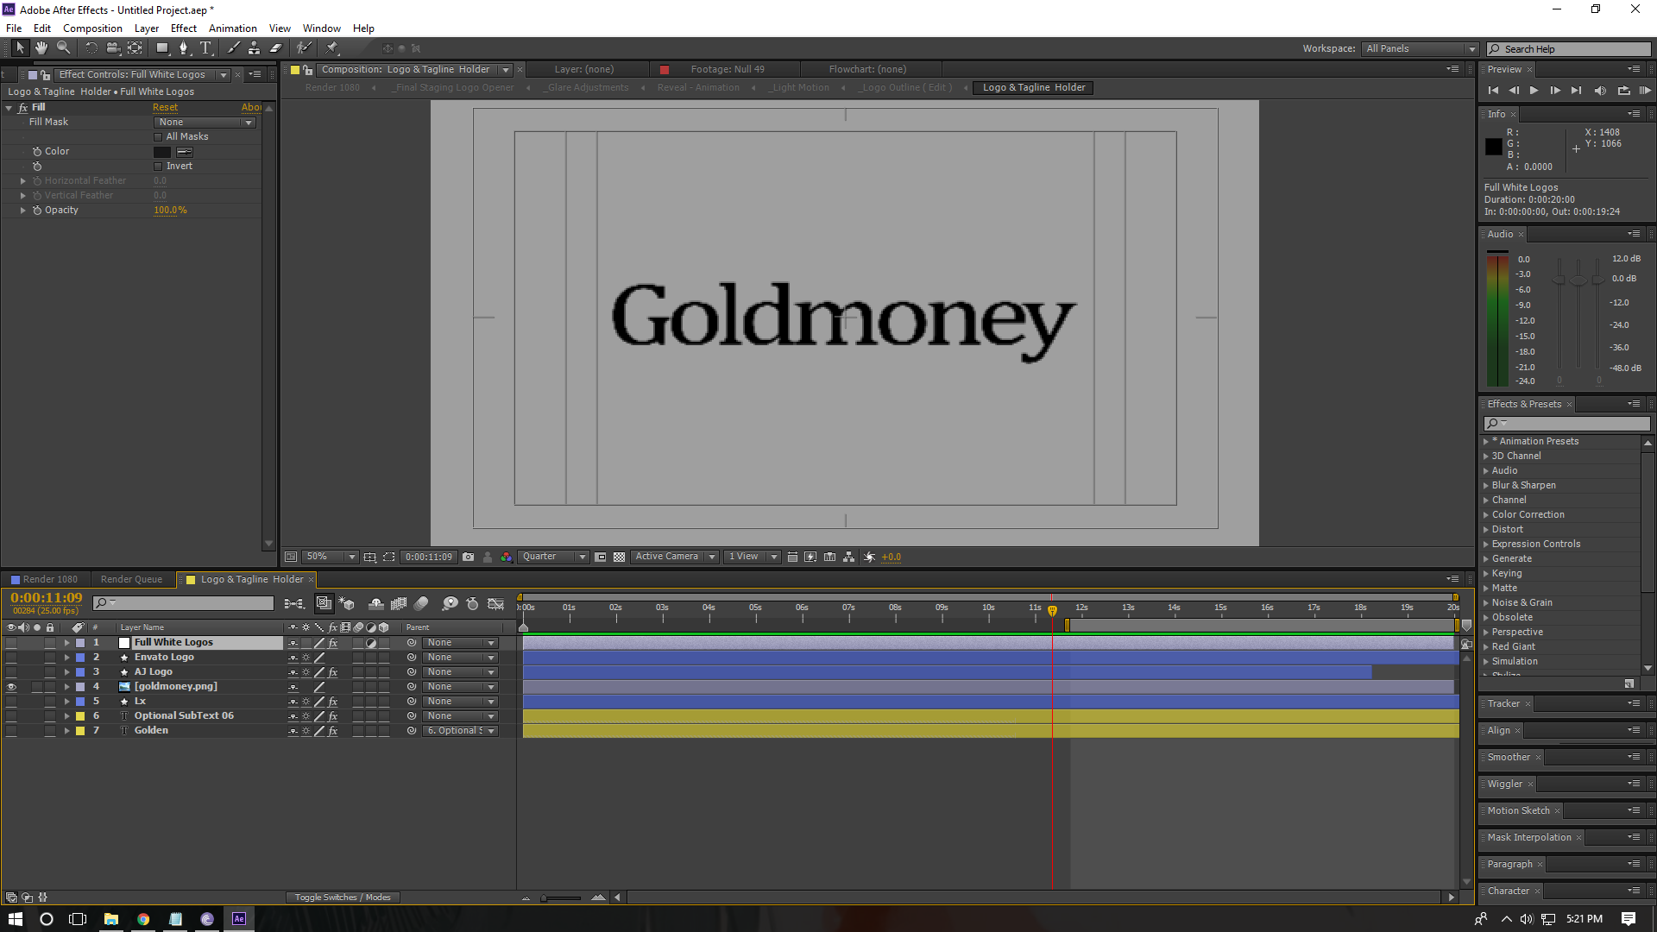This screenshot has width=1657, height=932.
Task: Toggle Frame Blending for timeline
Action: (x=399, y=604)
